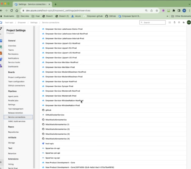Open Agent pools under Pipelines
This screenshot has width=191, height=169.
[13, 96]
